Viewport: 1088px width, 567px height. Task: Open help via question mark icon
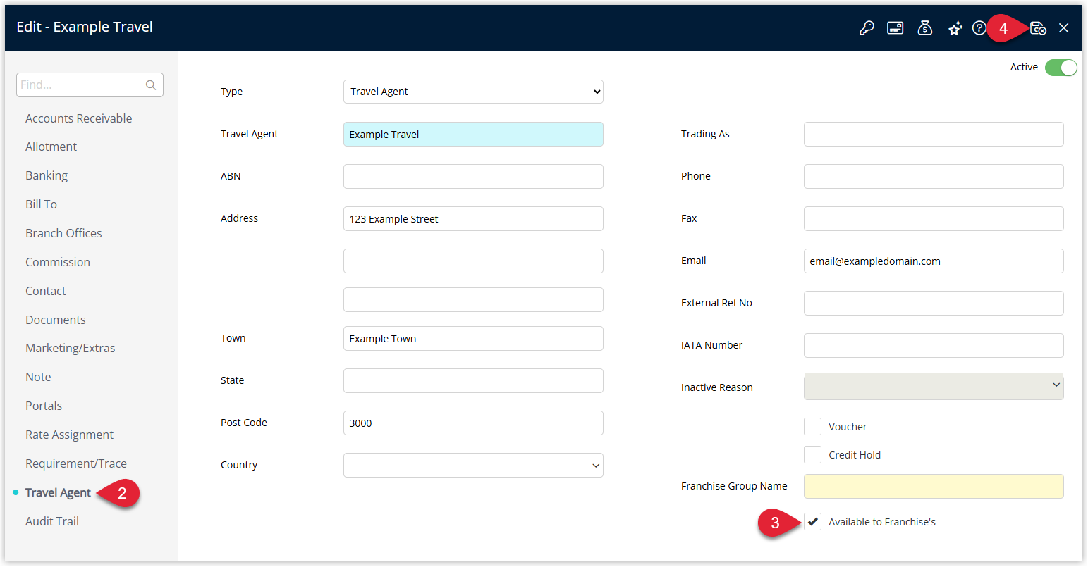[979, 28]
